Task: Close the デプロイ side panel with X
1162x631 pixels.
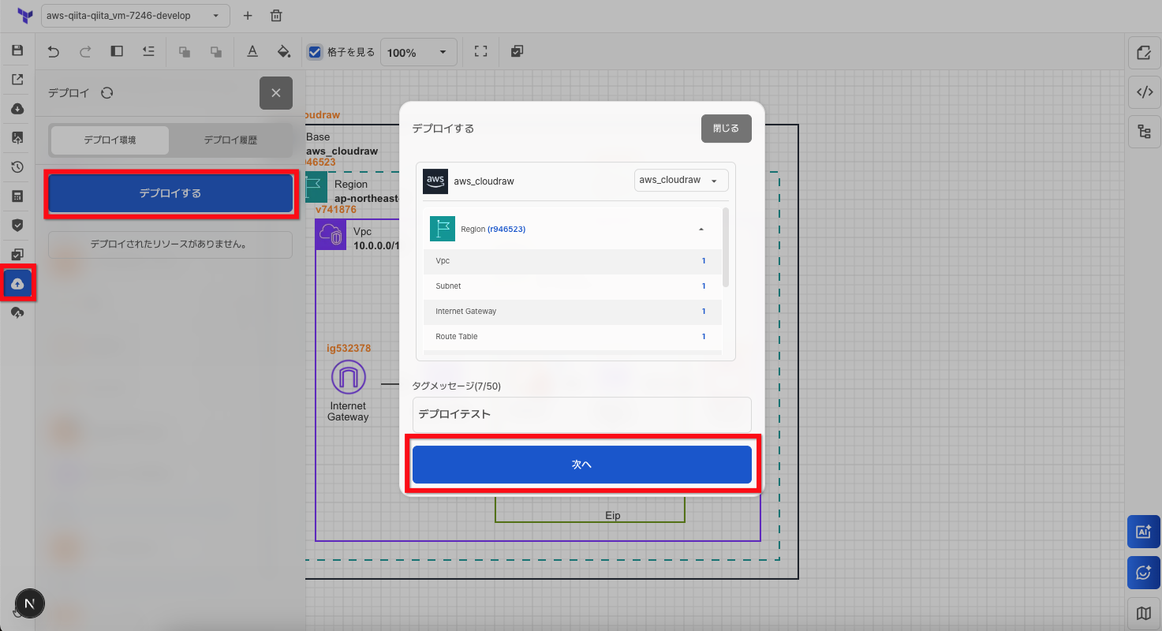Action: click(x=276, y=93)
